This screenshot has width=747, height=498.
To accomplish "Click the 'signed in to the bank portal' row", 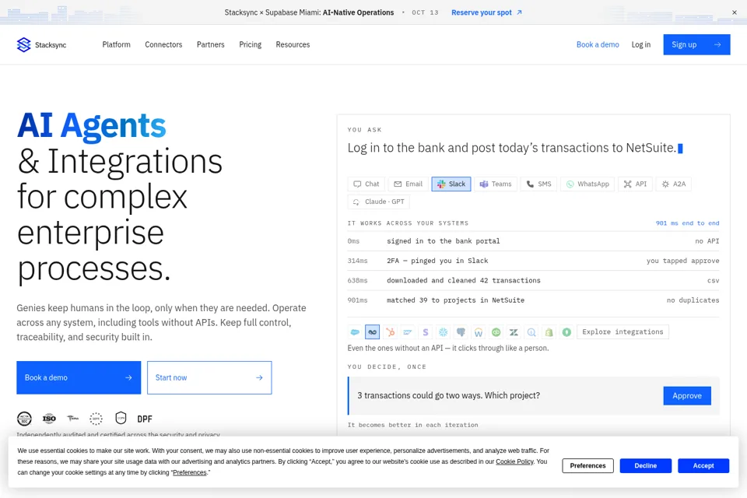I will click(x=533, y=241).
